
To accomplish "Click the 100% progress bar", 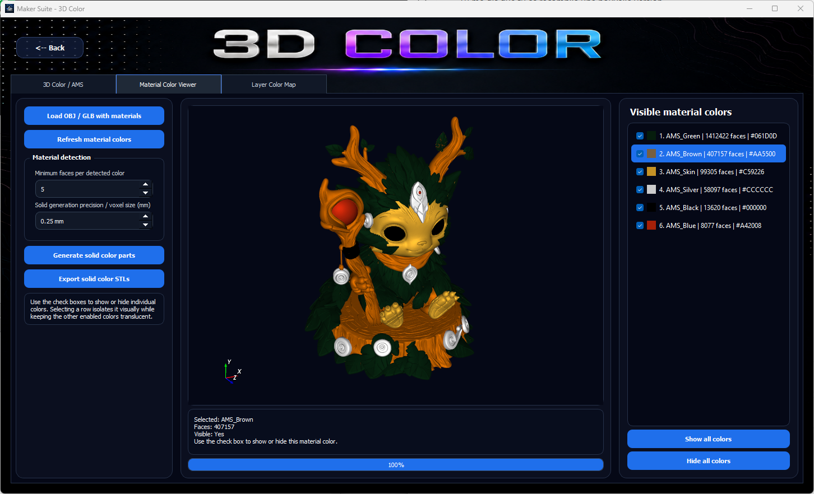I will pos(396,465).
